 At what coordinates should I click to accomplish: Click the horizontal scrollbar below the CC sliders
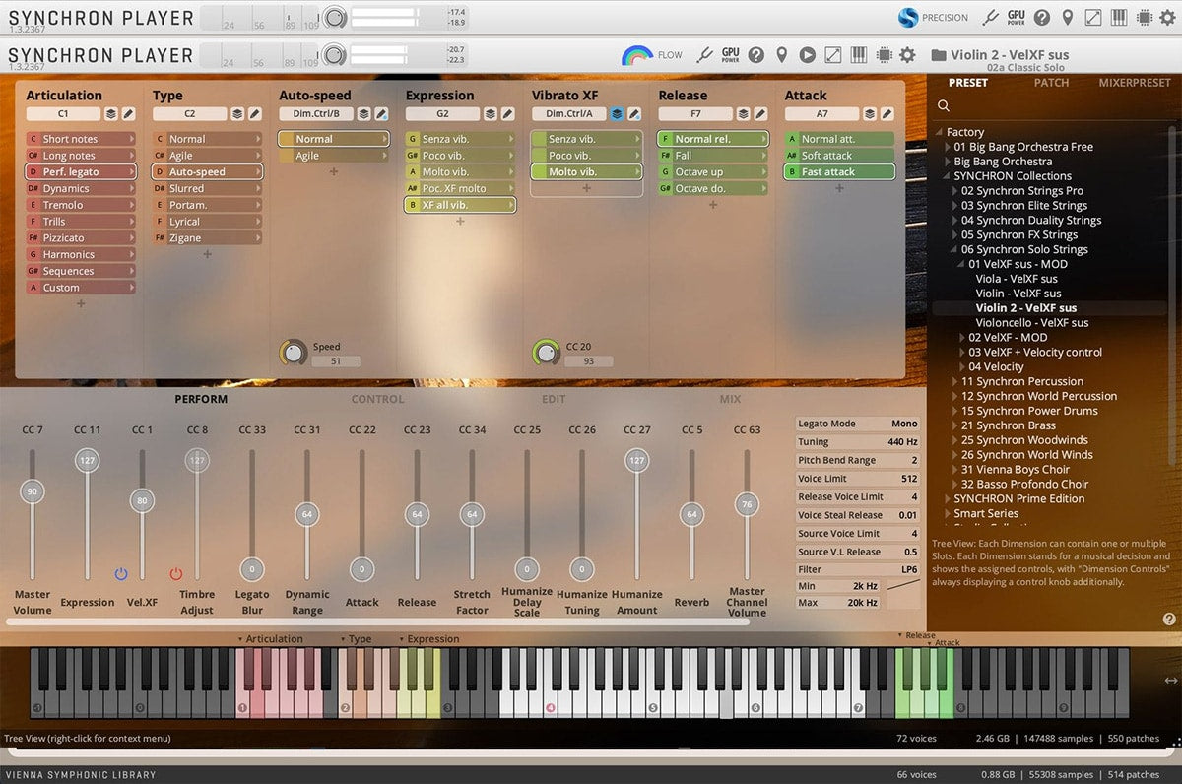(380, 622)
